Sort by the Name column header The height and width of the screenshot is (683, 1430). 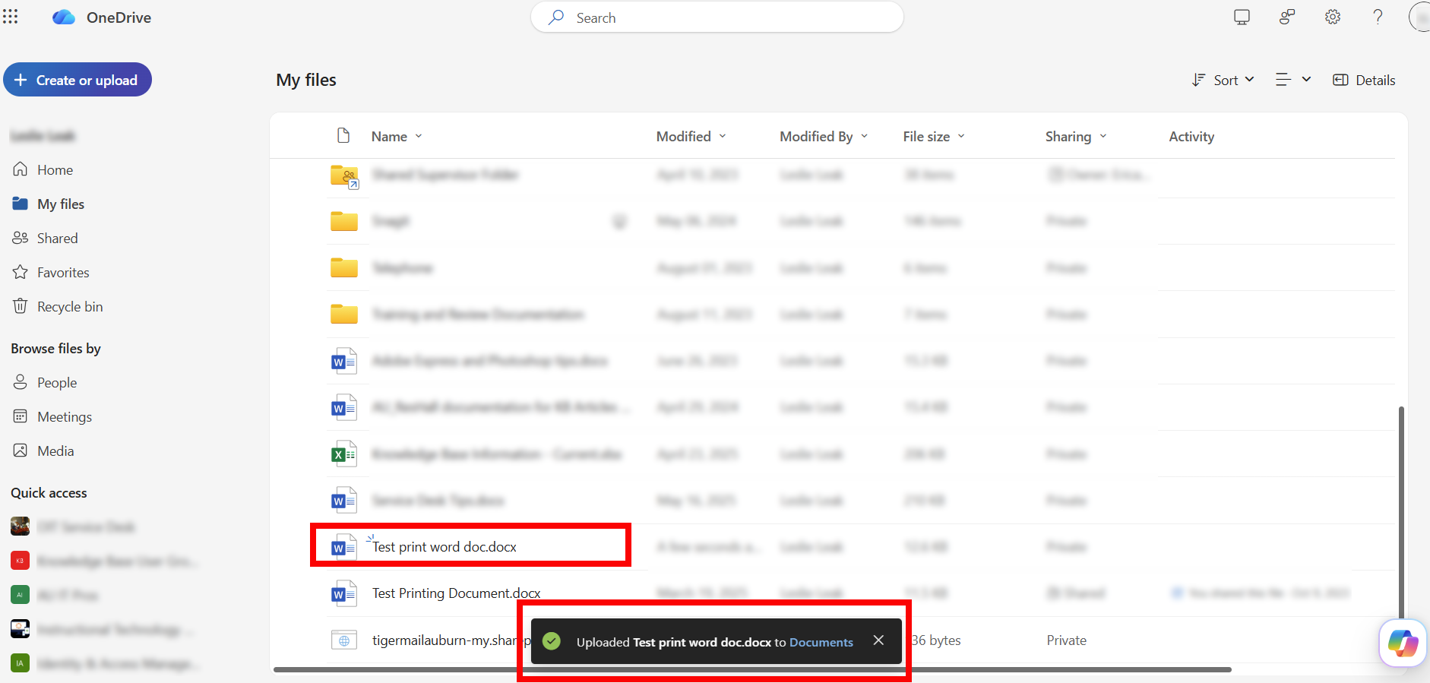click(x=397, y=136)
